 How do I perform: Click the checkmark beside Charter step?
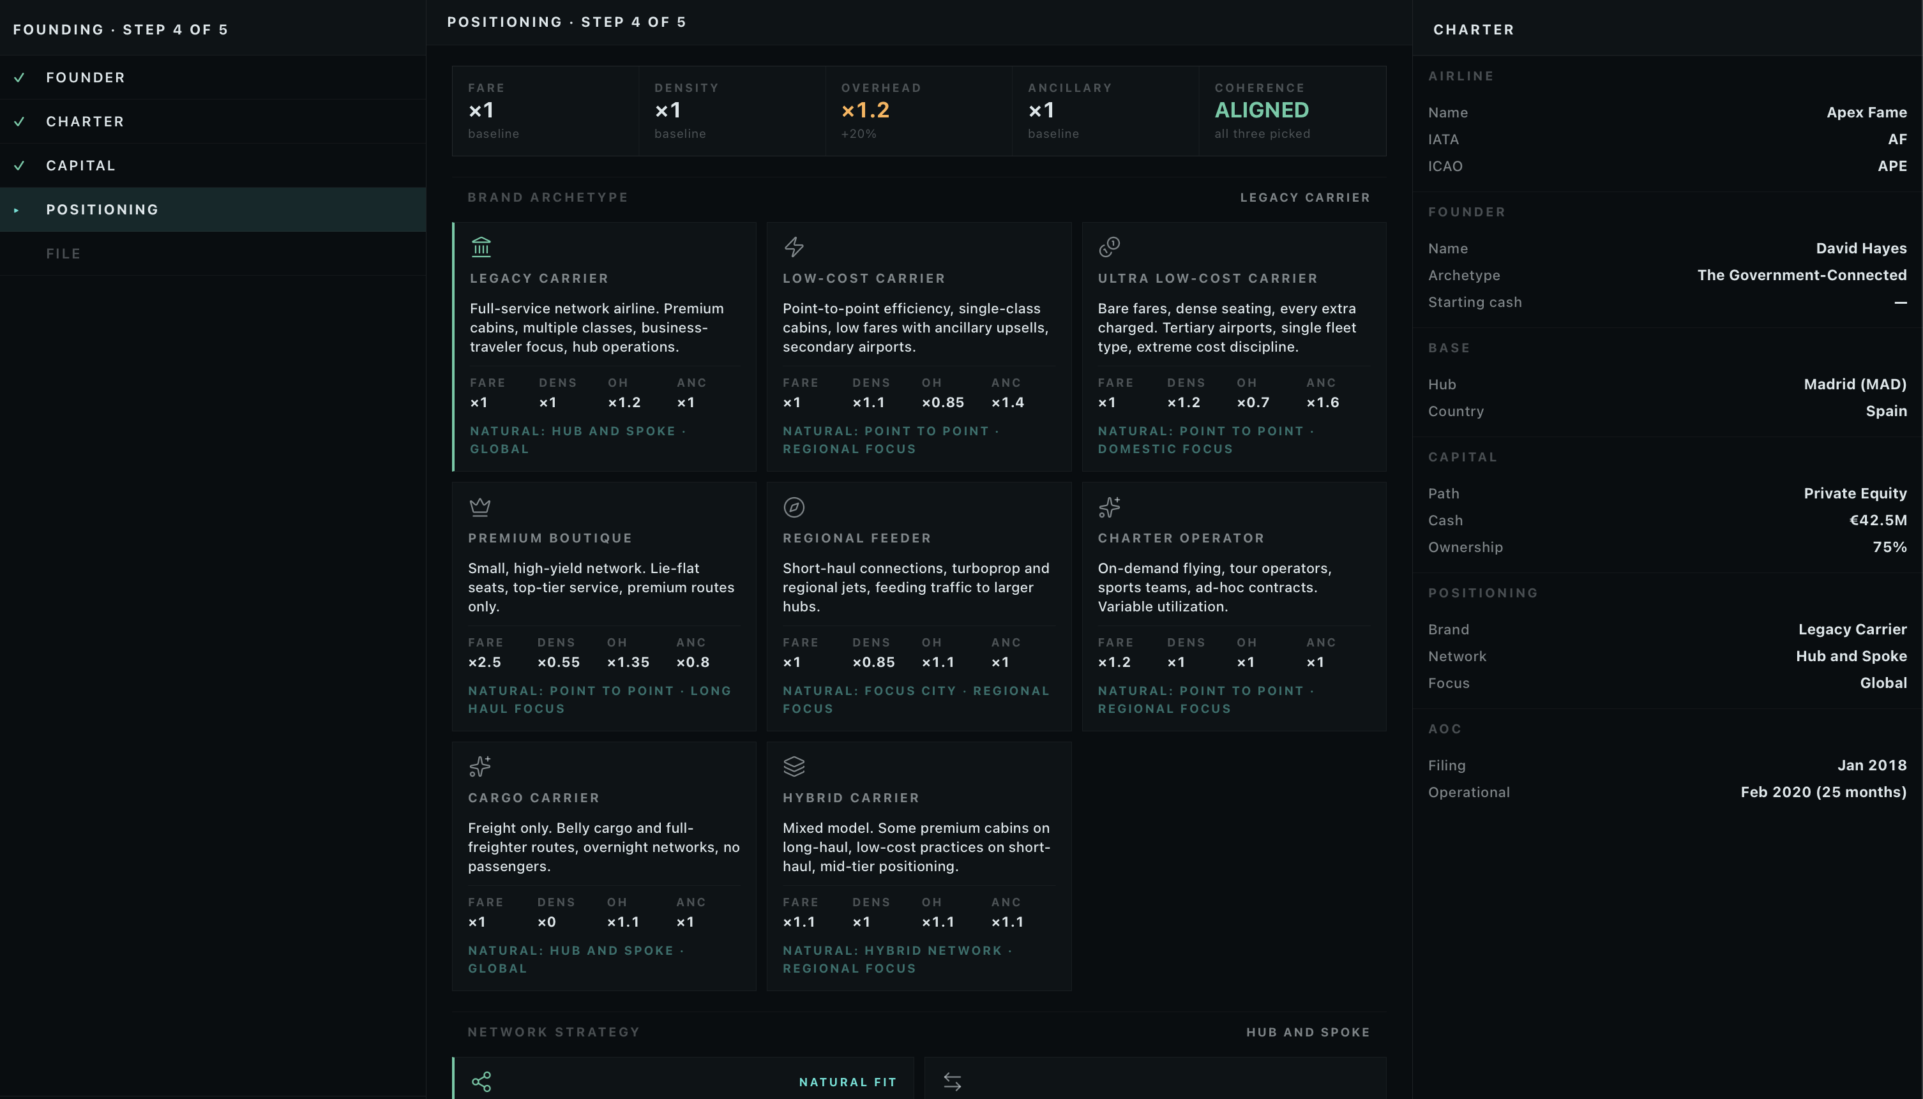(x=20, y=121)
